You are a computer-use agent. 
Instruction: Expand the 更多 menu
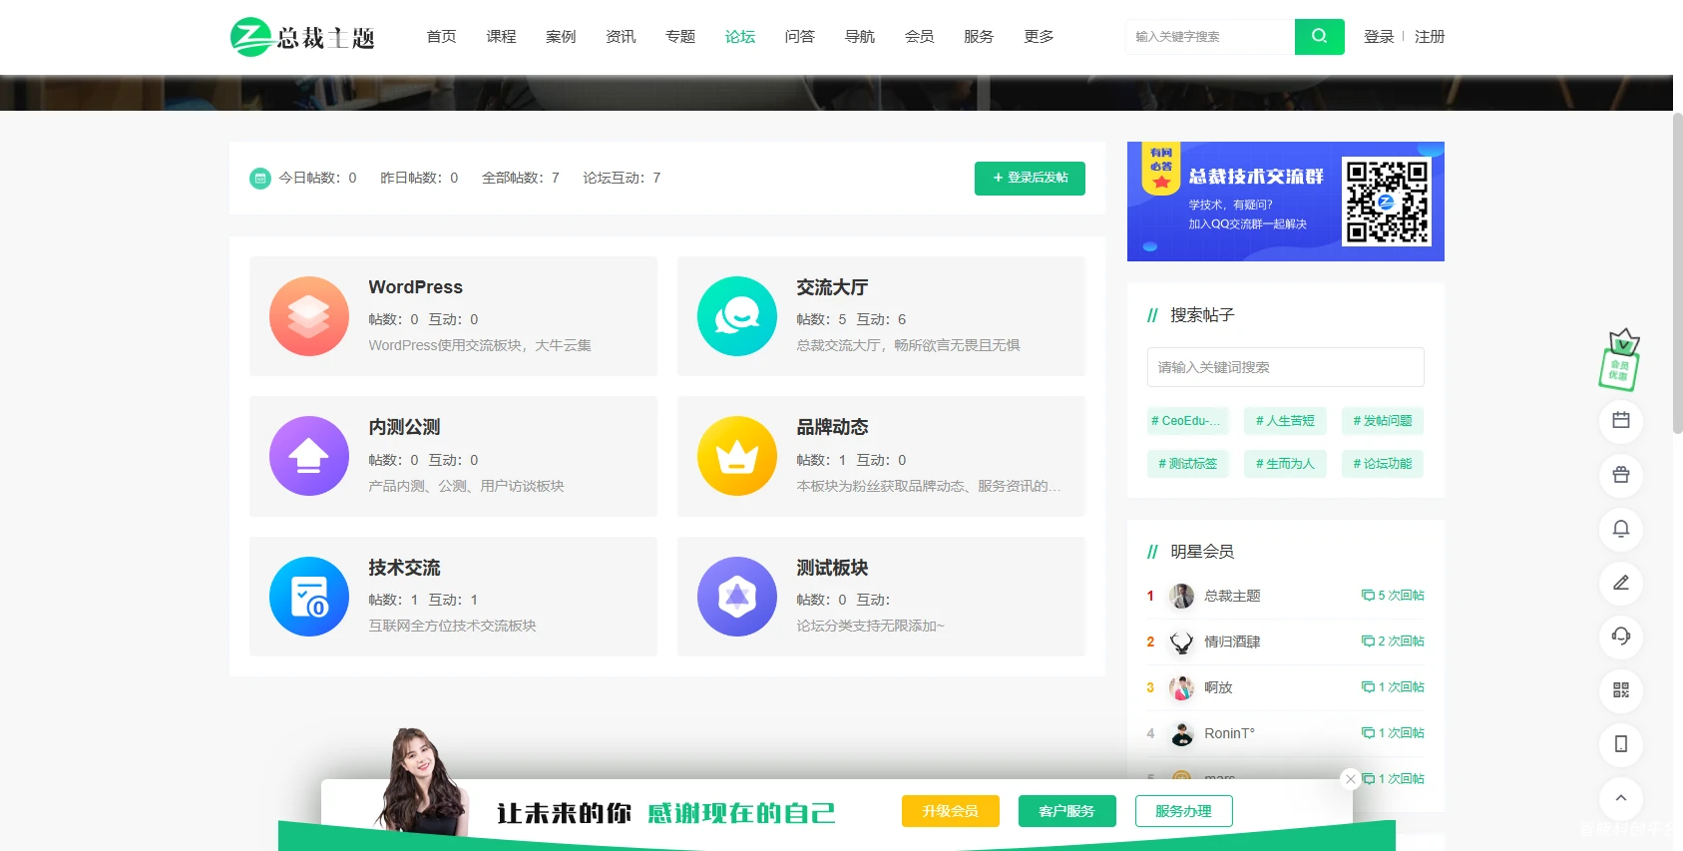(x=1039, y=37)
